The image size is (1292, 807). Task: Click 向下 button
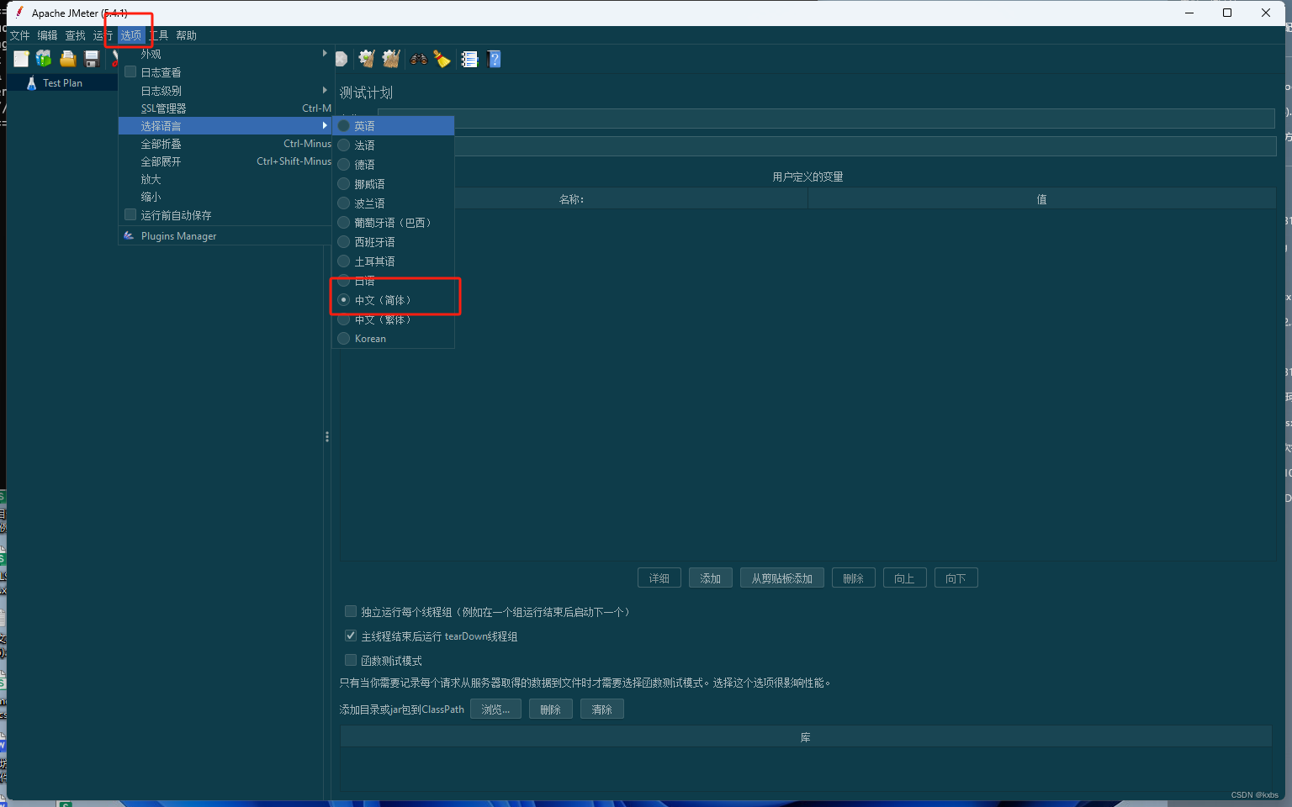pyautogui.click(x=956, y=578)
